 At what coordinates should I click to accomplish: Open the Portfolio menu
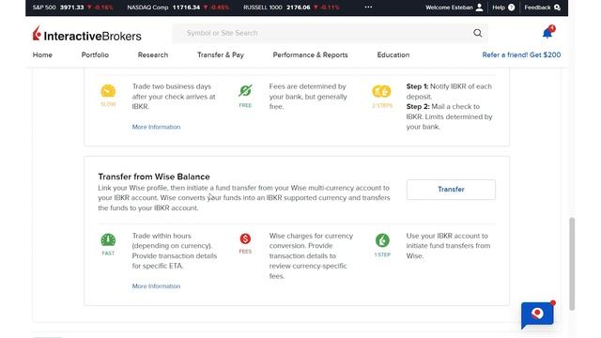pyautogui.click(x=95, y=54)
